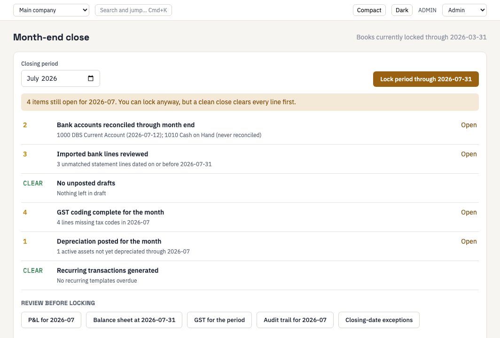Click 'No unposted drafts' title
The width and height of the screenshot is (500, 338).
(x=86, y=183)
